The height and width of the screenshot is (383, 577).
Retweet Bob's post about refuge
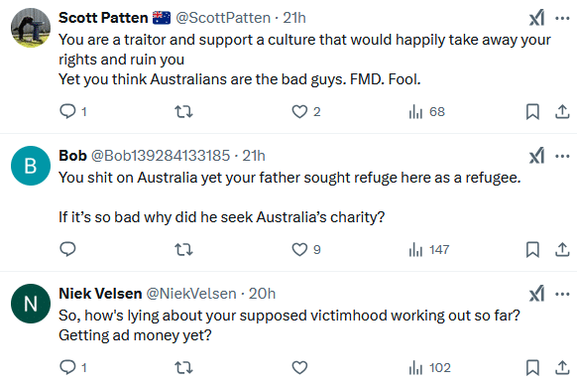coord(183,250)
